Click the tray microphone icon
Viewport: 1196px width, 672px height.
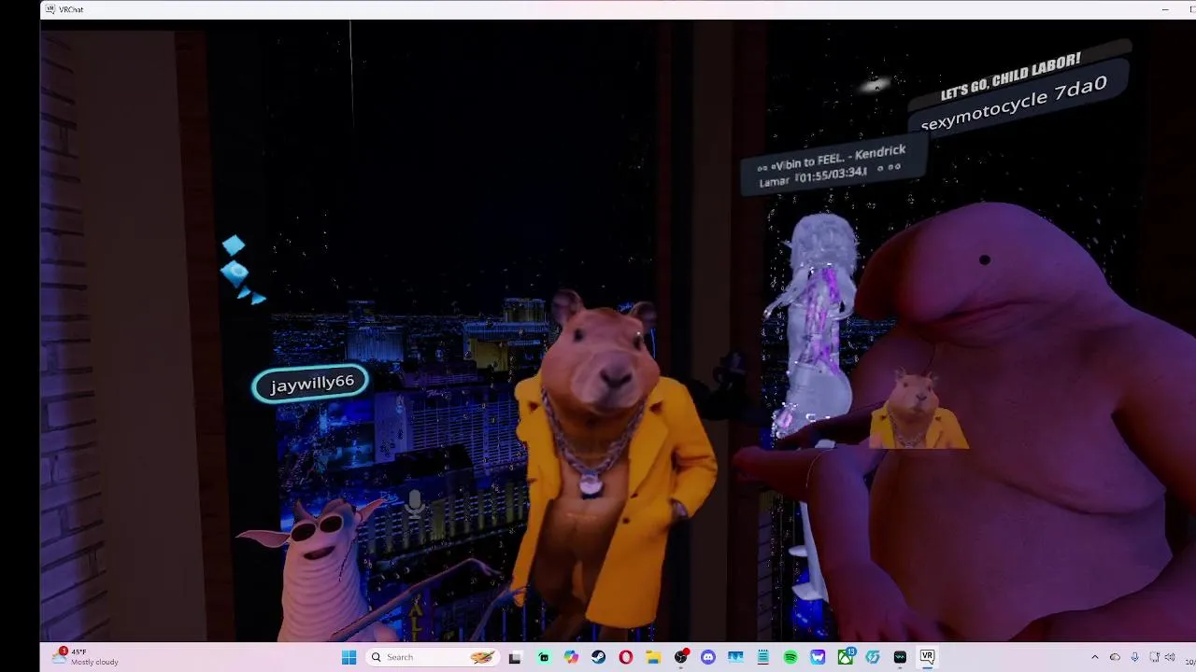(1135, 657)
